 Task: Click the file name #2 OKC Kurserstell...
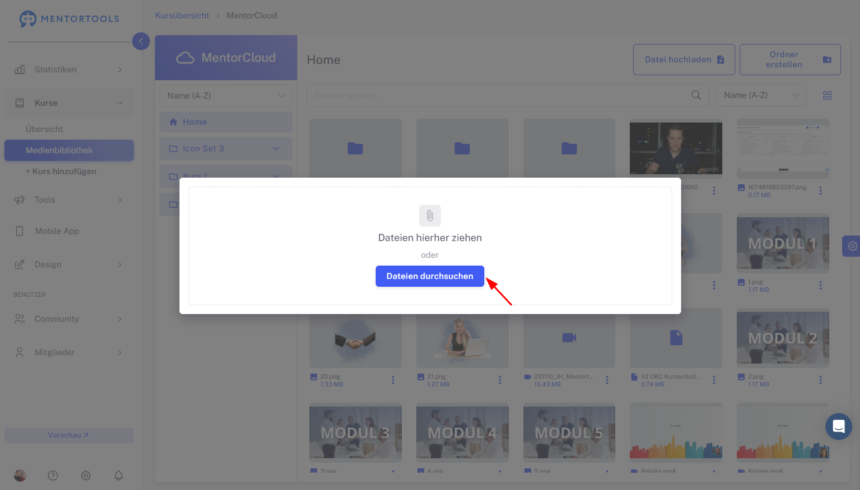coord(670,376)
